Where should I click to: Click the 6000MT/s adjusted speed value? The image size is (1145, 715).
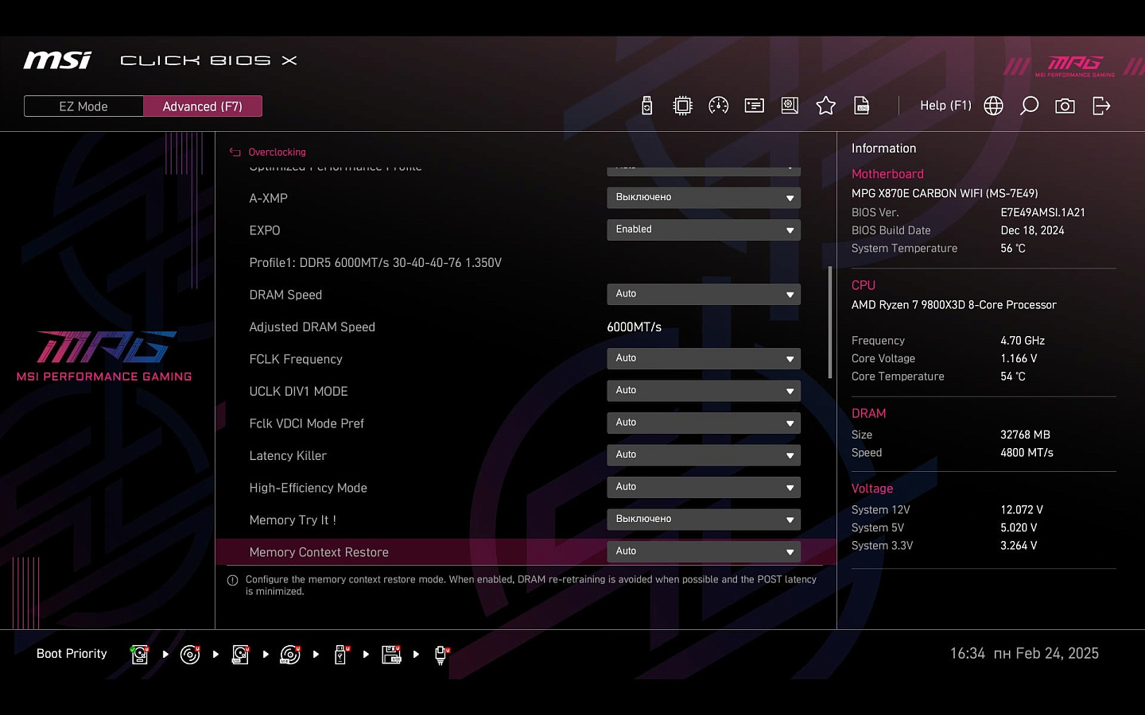tap(634, 327)
